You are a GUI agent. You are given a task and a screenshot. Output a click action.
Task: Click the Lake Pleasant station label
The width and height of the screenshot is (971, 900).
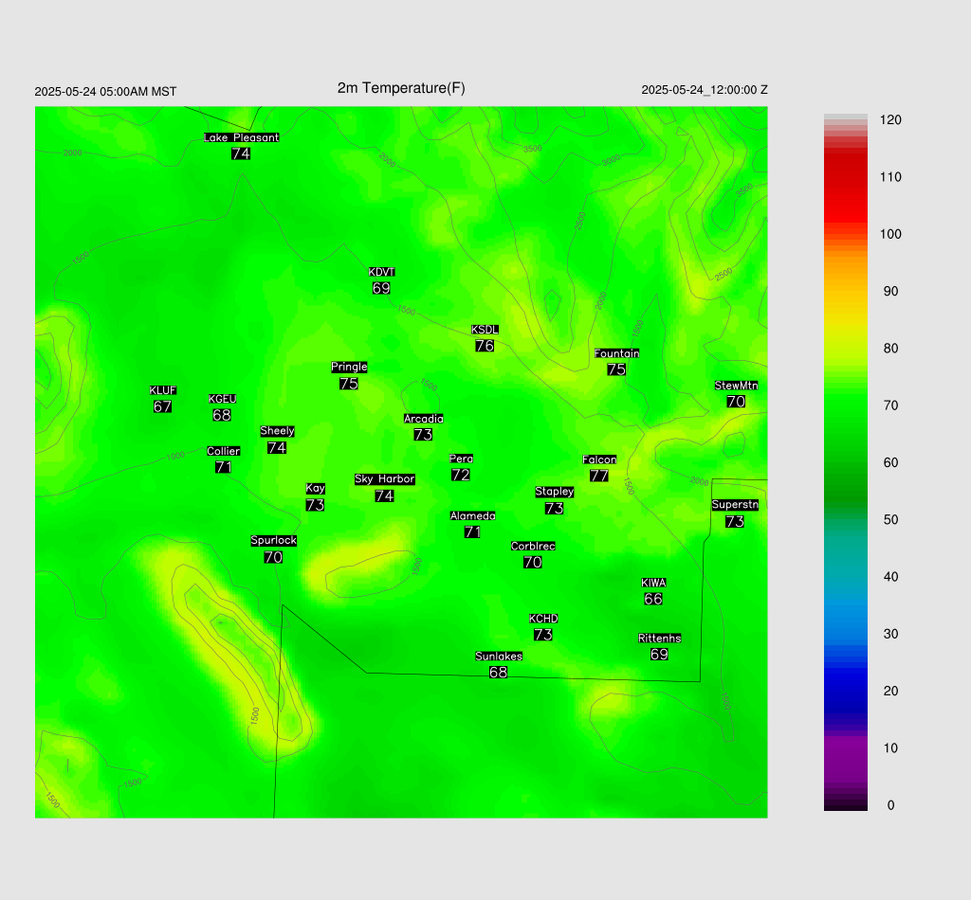[242, 137]
